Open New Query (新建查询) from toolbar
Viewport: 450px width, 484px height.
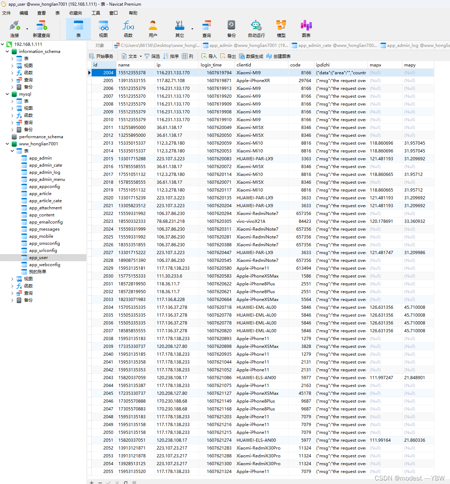[x=42, y=29]
